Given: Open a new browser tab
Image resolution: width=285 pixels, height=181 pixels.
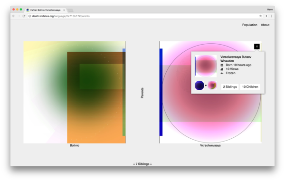Looking at the screenshot, I should (70, 10).
